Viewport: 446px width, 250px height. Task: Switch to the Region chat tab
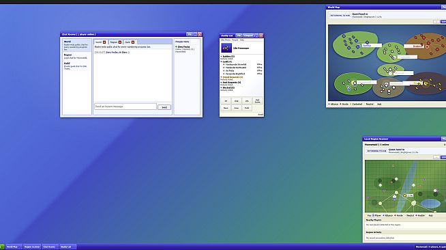tap(113, 42)
